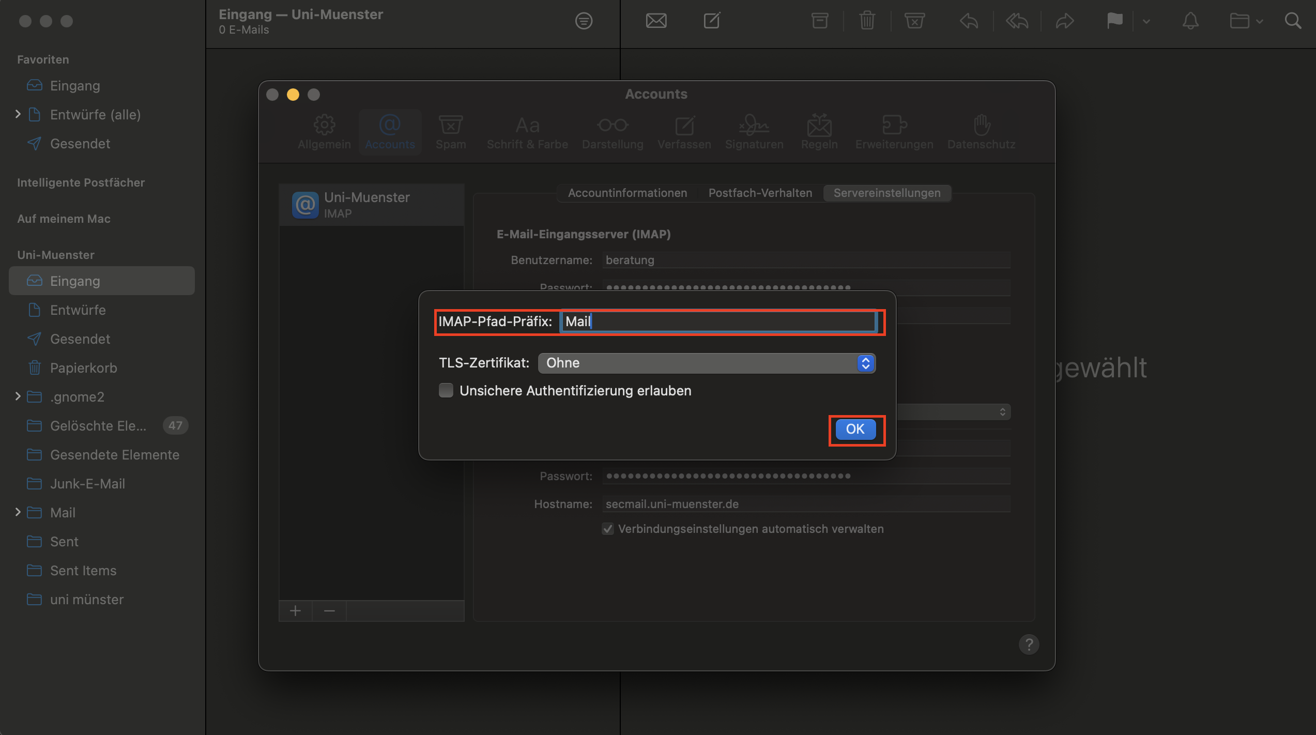Click the archive box toolbar icon
This screenshot has height=735, width=1316.
[820, 21]
